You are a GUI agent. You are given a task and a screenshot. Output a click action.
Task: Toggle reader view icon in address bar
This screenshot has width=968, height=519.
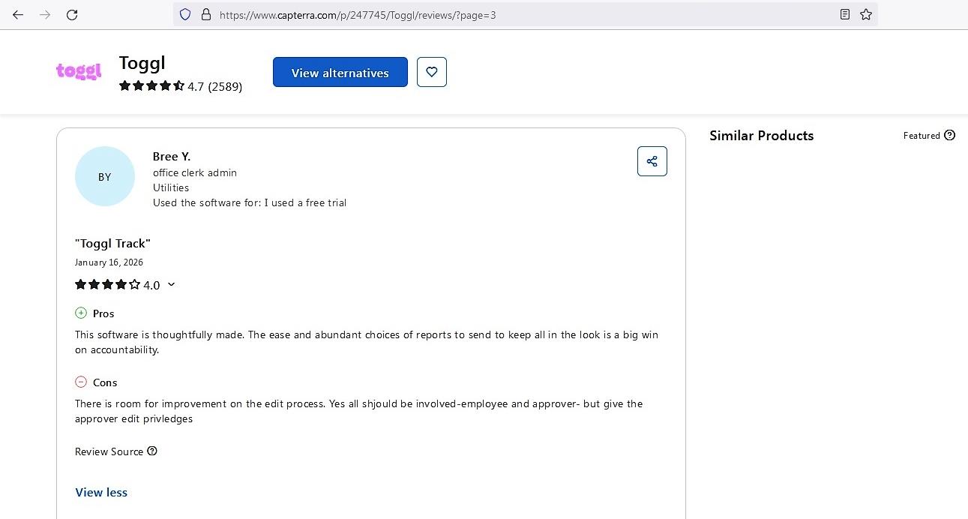(x=844, y=14)
